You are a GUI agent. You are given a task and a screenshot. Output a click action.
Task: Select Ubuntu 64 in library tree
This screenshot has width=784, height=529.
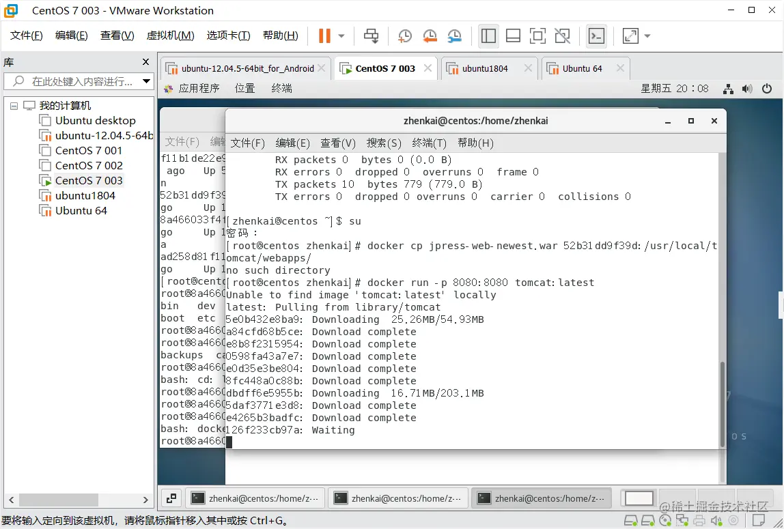pyautogui.click(x=74, y=210)
